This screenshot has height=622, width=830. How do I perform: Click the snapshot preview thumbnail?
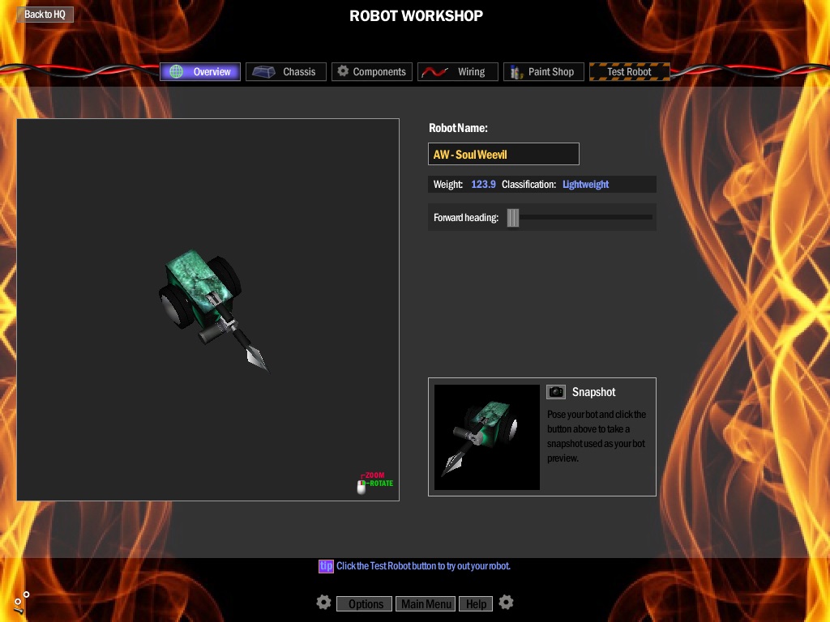tap(487, 437)
